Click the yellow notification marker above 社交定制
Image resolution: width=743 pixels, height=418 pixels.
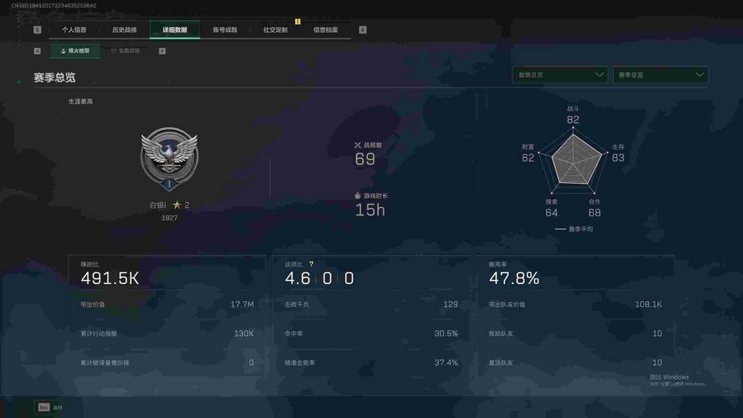298,21
